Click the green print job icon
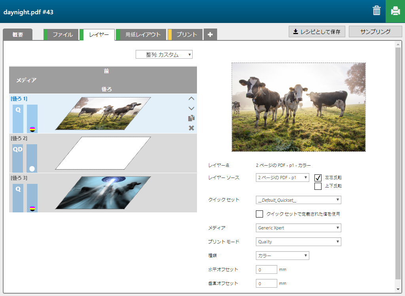Screen dimensions: 405x296 (395, 11)
